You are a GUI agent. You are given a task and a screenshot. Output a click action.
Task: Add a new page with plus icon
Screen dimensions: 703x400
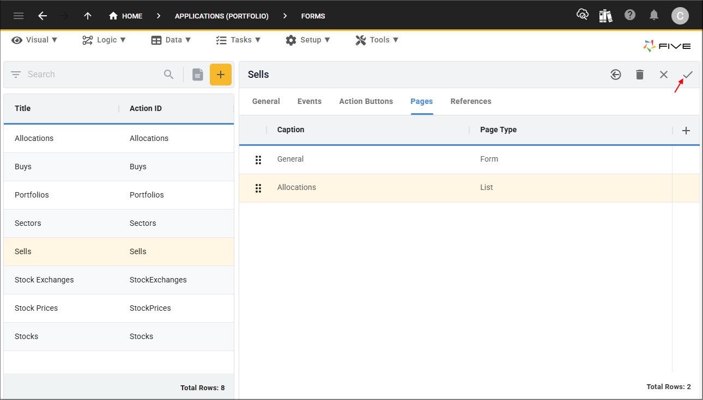click(x=686, y=131)
